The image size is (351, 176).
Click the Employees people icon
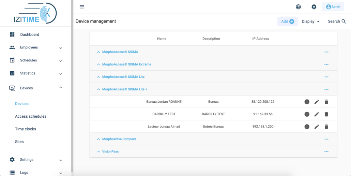pyautogui.click(x=12, y=47)
